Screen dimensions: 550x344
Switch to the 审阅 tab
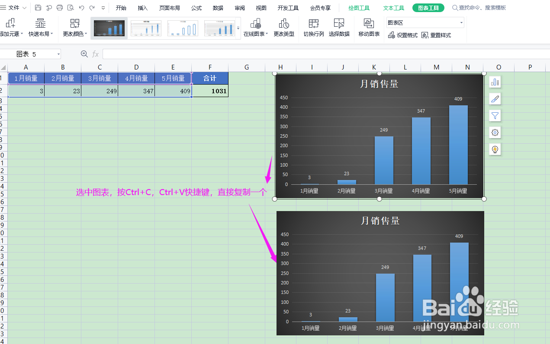point(240,8)
